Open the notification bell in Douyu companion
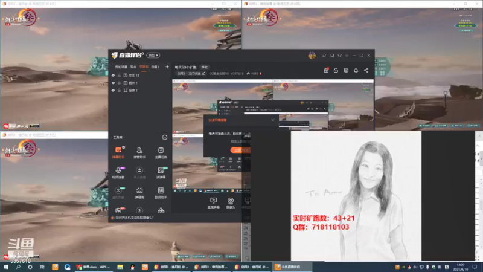Image resolution: width=483 pixels, height=272 pixels. tap(356, 70)
